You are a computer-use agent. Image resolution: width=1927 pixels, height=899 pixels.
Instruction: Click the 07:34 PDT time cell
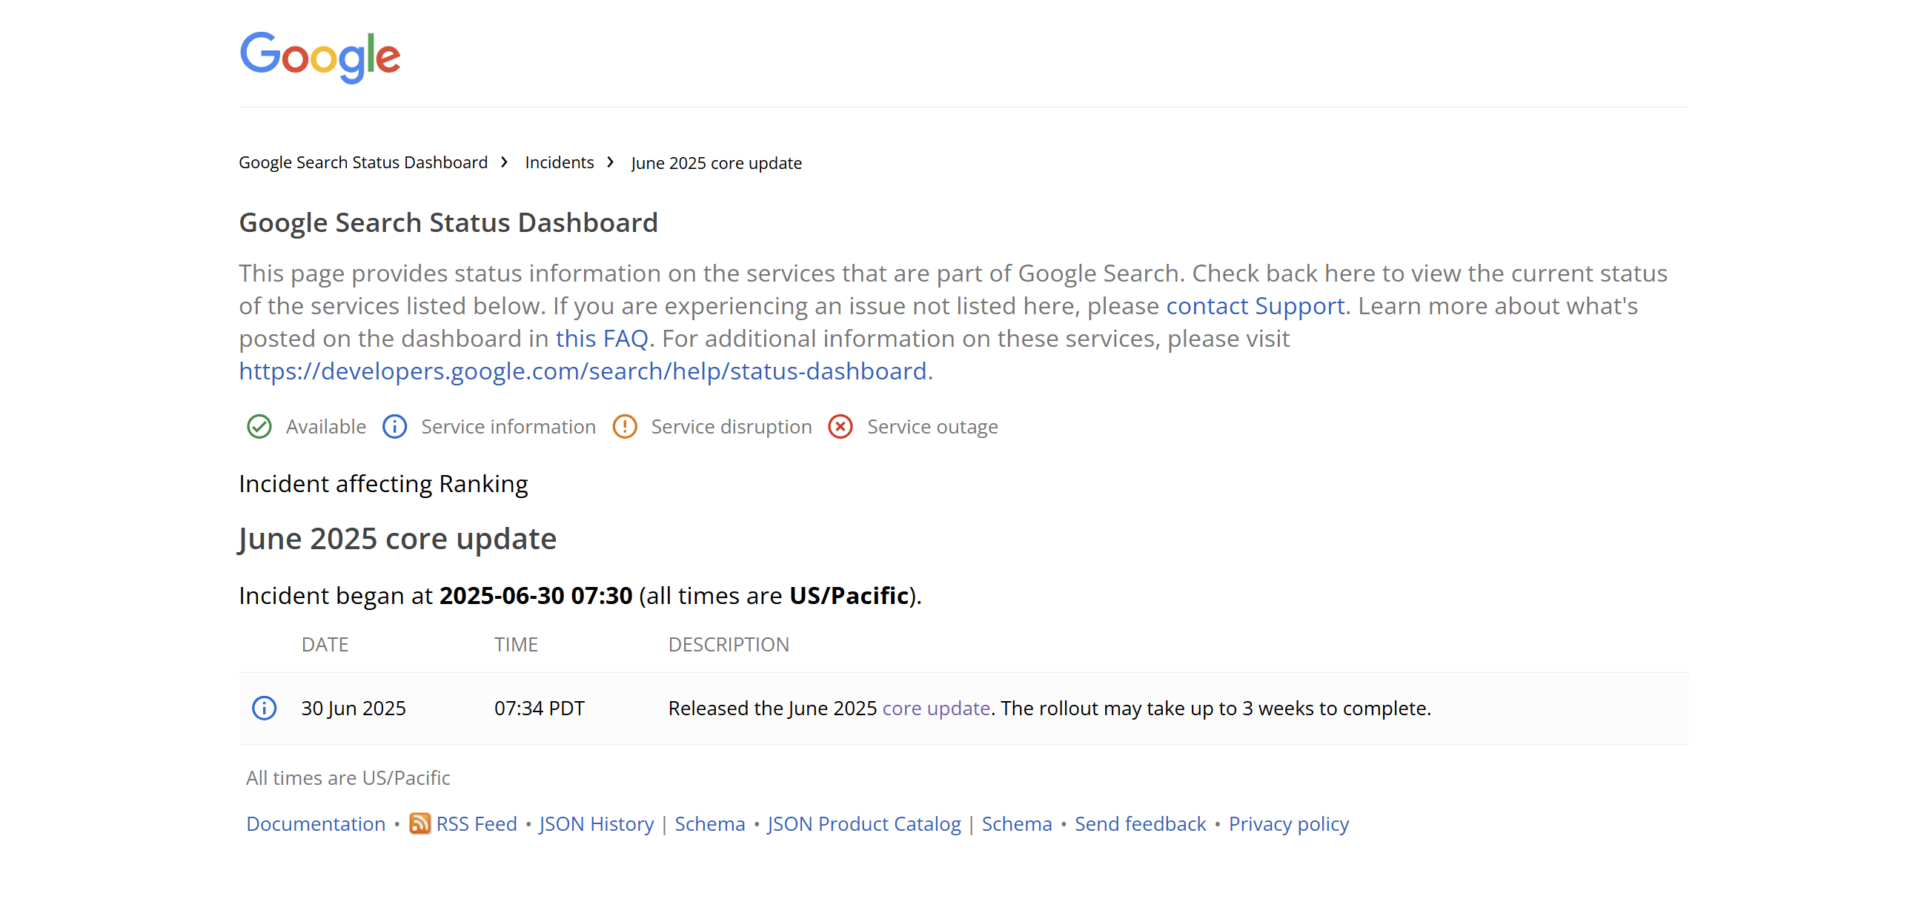tap(540, 708)
